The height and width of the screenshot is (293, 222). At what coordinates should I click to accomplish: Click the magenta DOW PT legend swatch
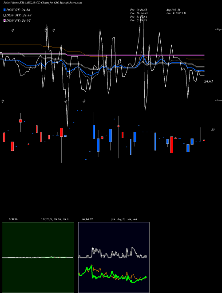tap(4, 20)
